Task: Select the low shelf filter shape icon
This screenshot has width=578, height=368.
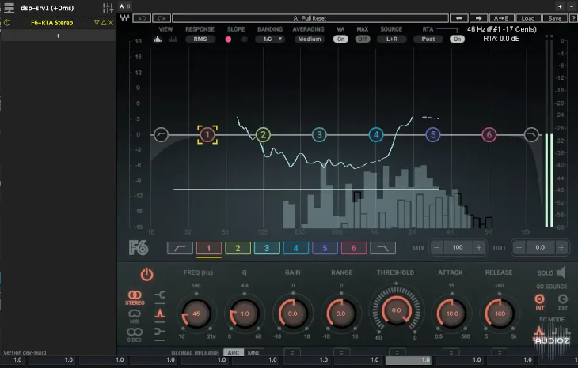Action: (x=160, y=295)
